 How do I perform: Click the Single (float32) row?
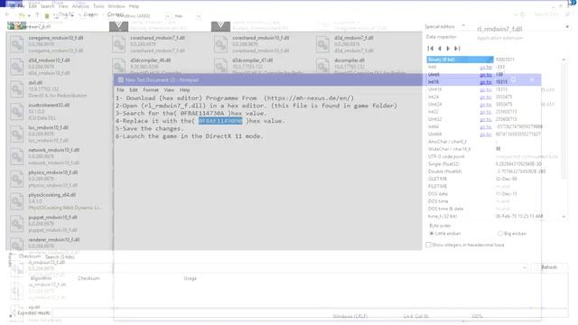click(x=494, y=164)
